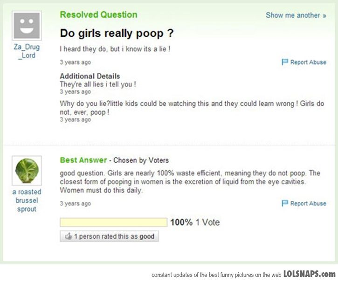338x283 pixels.
Task: Click the '100% 1 Vote' text
Action: pyautogui.click(x=194, y=222)
